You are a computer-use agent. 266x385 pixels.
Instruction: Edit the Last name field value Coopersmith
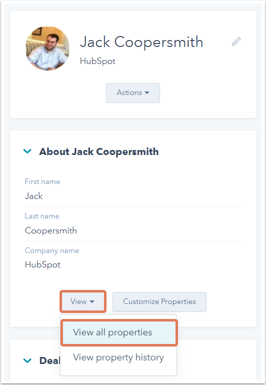(51, 230)
